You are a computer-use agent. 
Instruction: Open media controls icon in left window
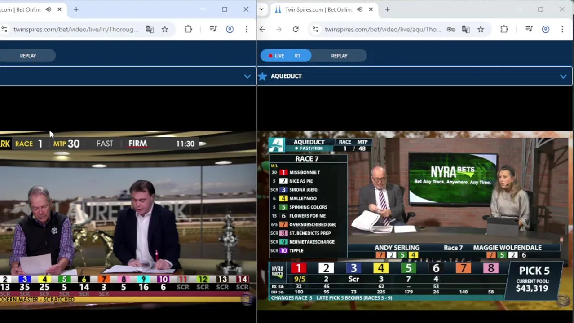[x=213, y=29]
